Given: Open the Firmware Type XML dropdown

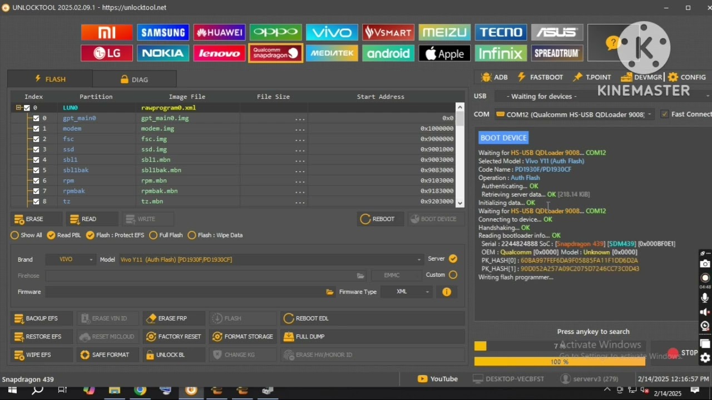Looking at the screenshot, I should pos(407,292).
